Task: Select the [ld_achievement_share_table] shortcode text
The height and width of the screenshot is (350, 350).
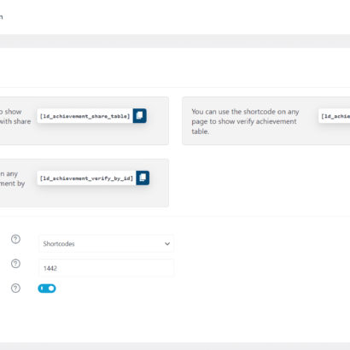Action: (x=85, y=116)
